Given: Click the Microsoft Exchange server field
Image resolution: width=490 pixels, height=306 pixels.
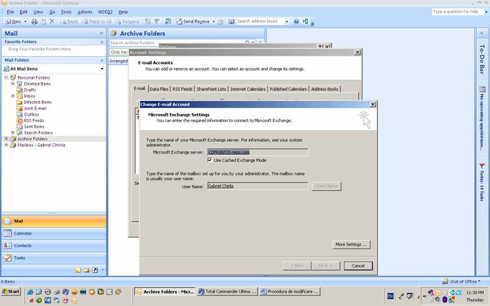Looking at the screenshot, I should pos(257,152).
